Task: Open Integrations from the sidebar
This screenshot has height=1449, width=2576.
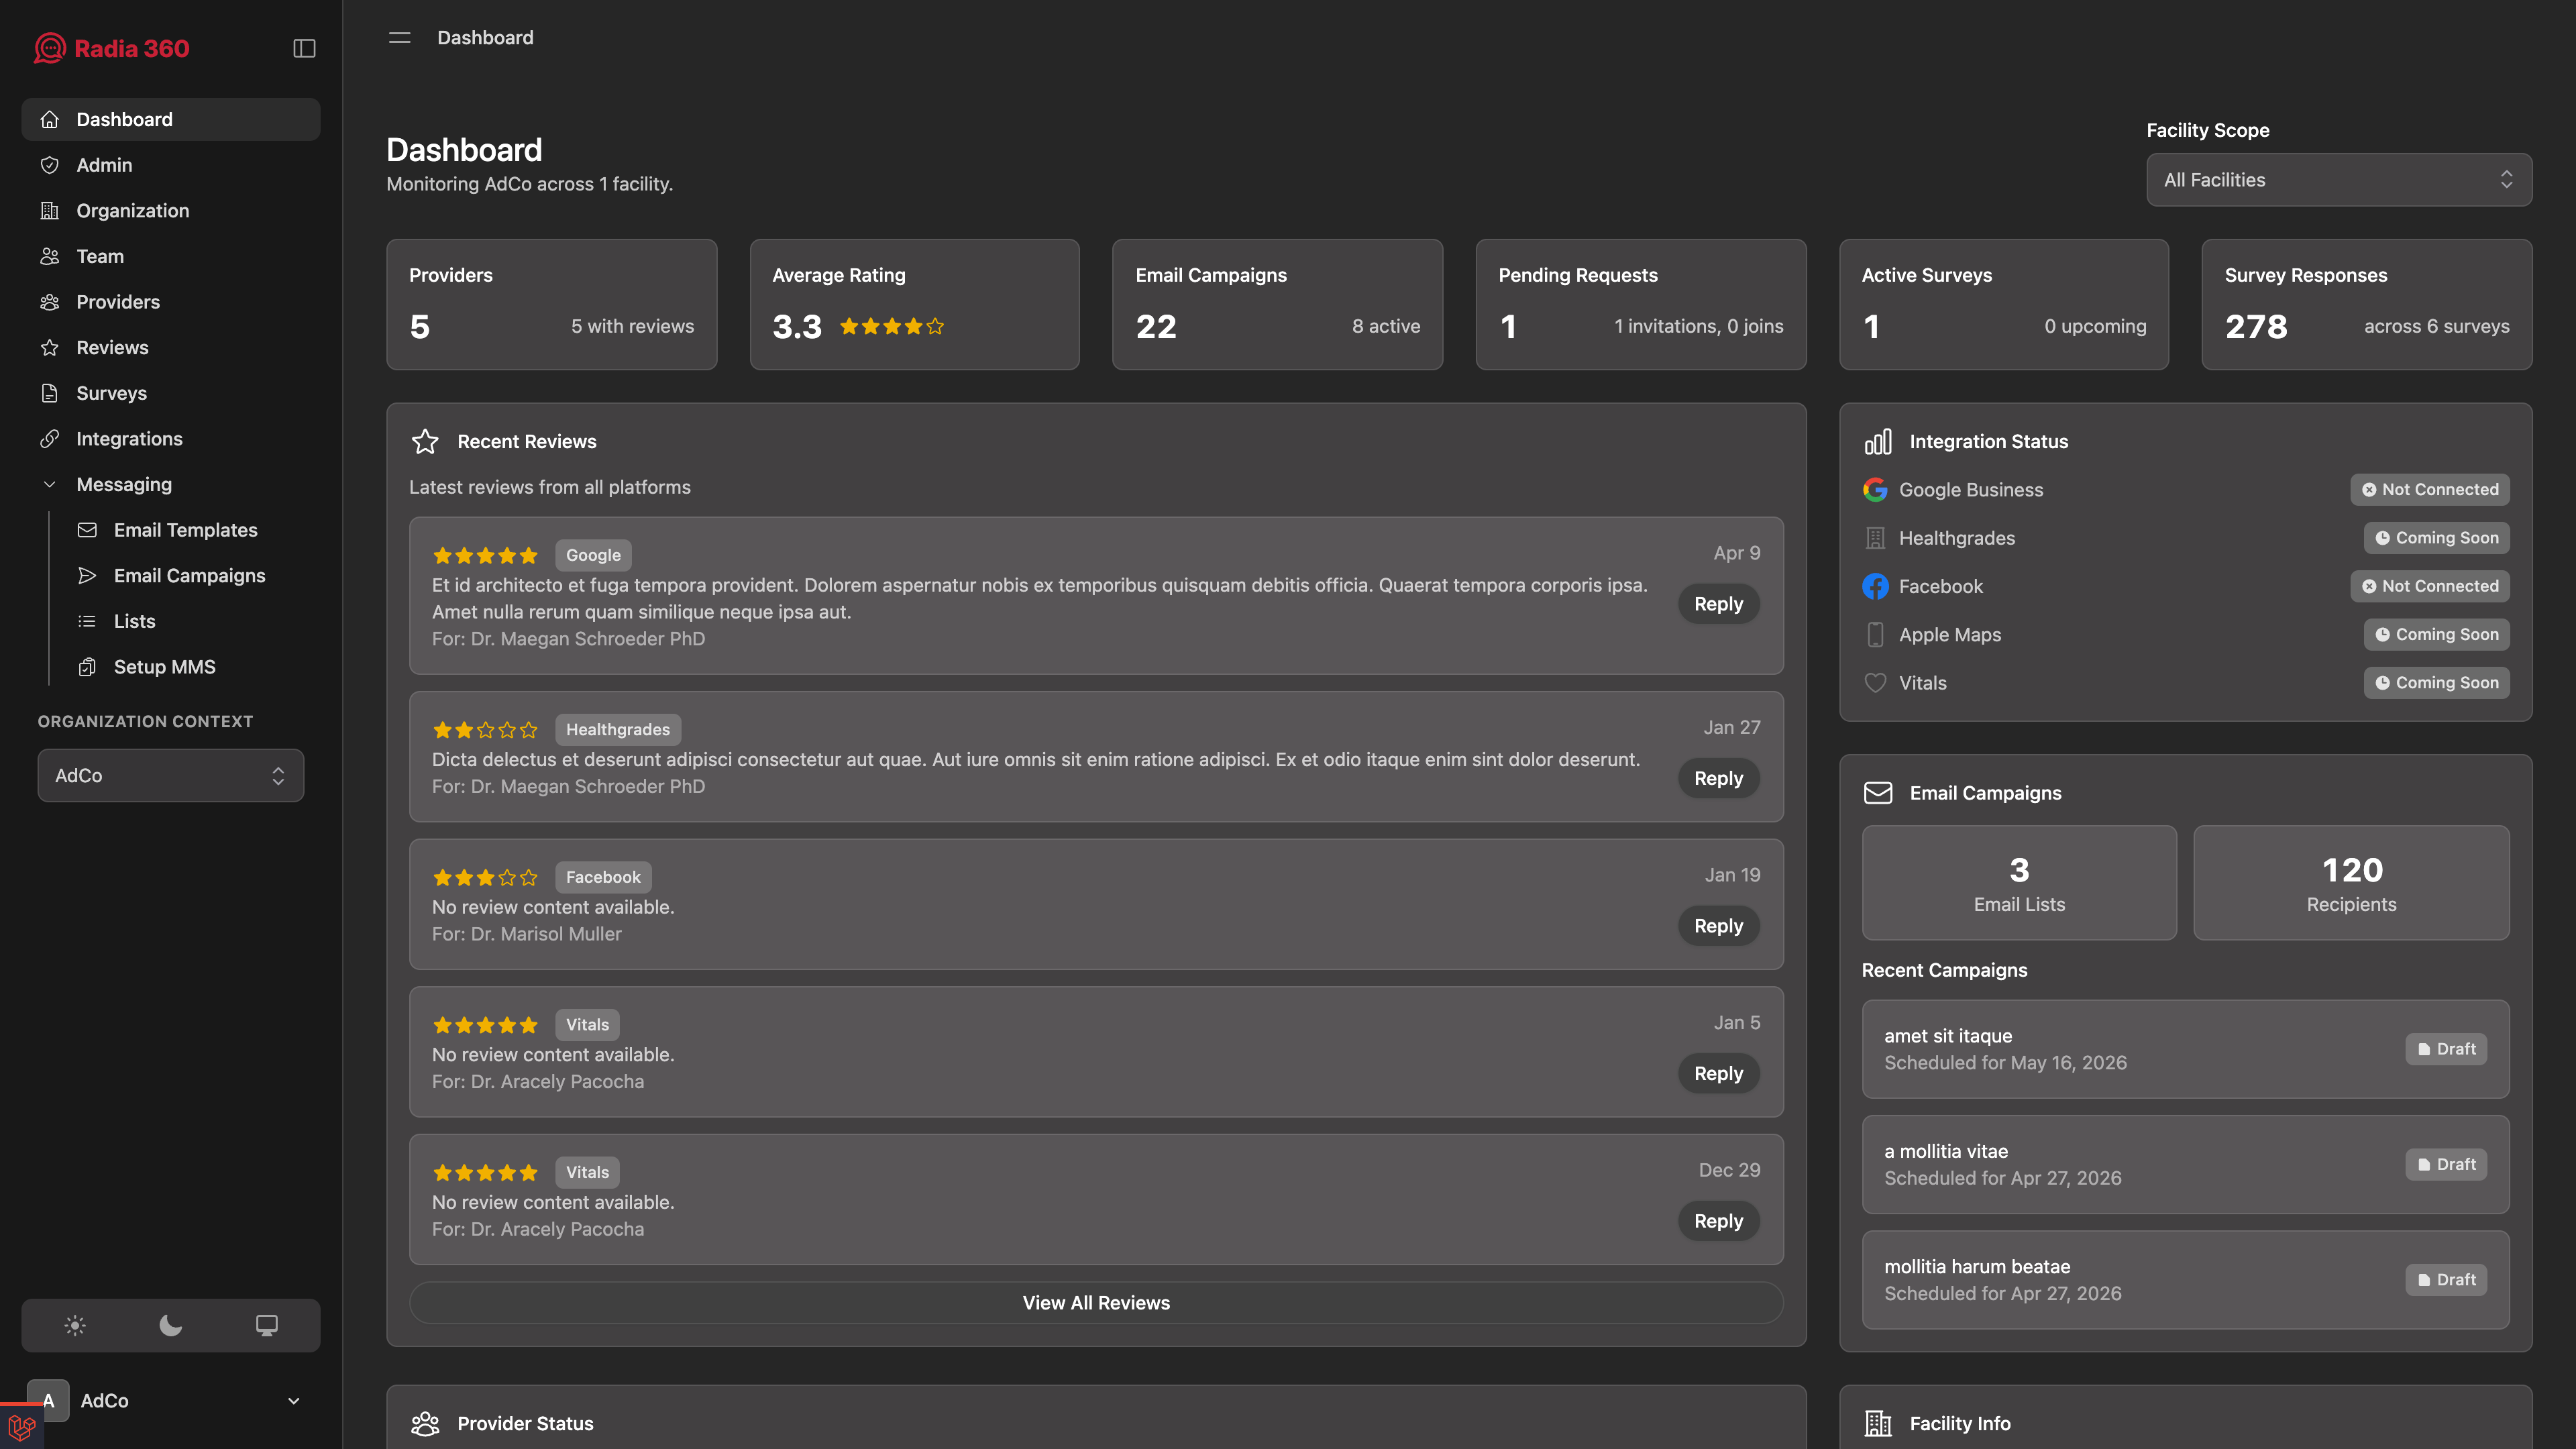Action: [x=129, y=438]
